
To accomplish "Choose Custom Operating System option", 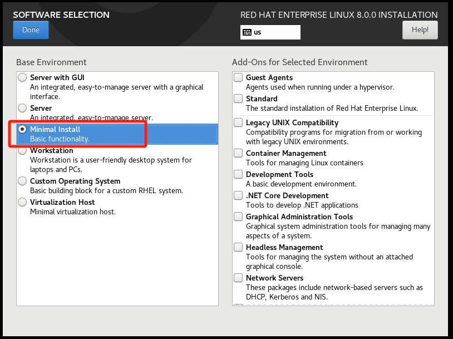I will point(22,181).
